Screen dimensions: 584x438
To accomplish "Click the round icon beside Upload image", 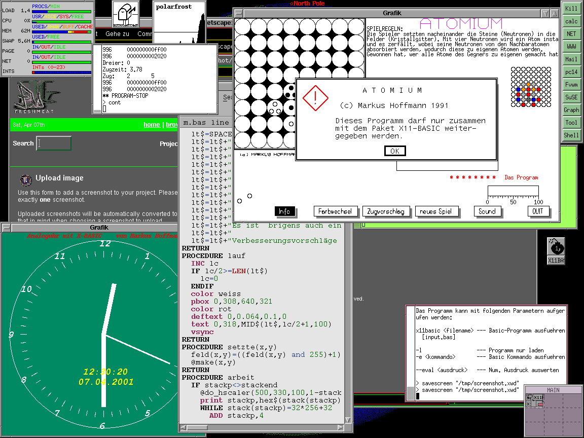I will (25, 180).
